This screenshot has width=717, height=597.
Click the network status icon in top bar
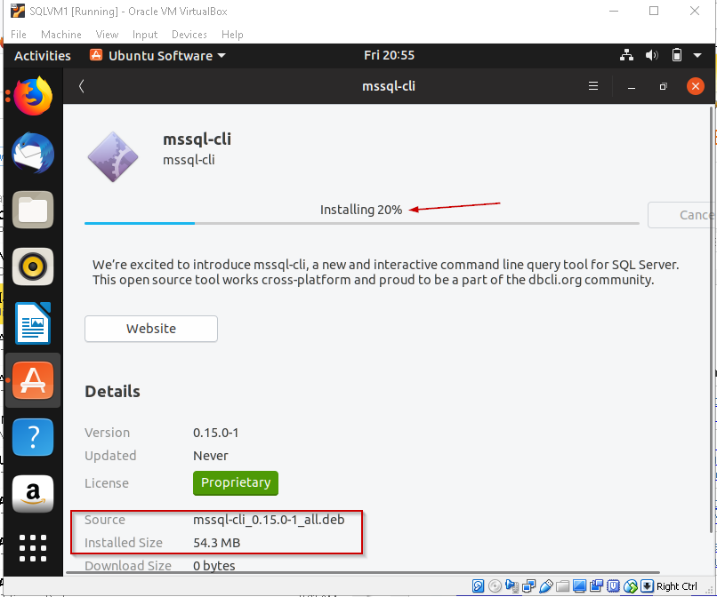626,55
